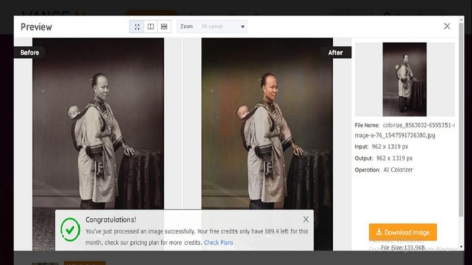Image resolution: width=472 pixels, height=265 pixels.
Task: Click the black-and-white Before photo
Action: [x=98, y=123]
